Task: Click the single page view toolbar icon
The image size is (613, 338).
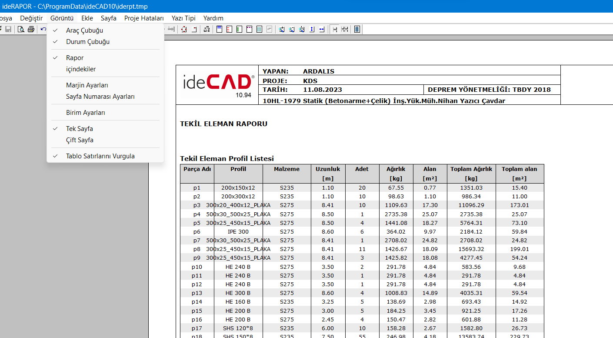Action: tap(335, 29)
